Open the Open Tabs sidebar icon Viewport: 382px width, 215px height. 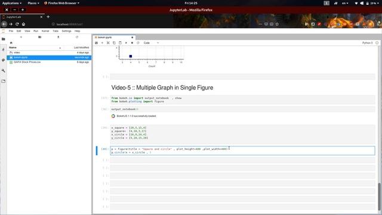4,81
